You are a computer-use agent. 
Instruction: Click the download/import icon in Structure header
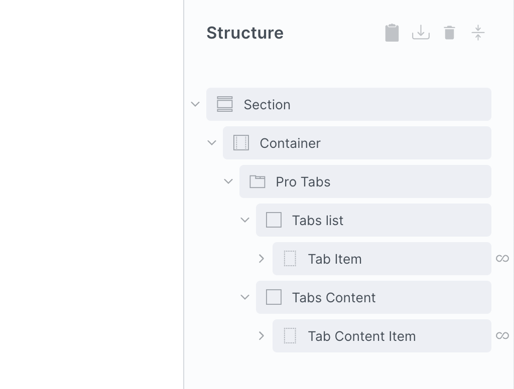click(421, 33)
